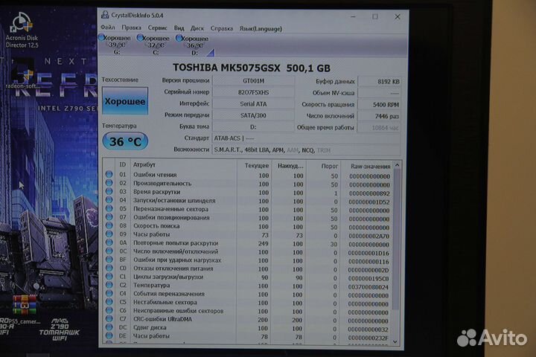
Task: Click scroll up arrow in attribute list
Action: pyautogui.click(x=397, y=165)
